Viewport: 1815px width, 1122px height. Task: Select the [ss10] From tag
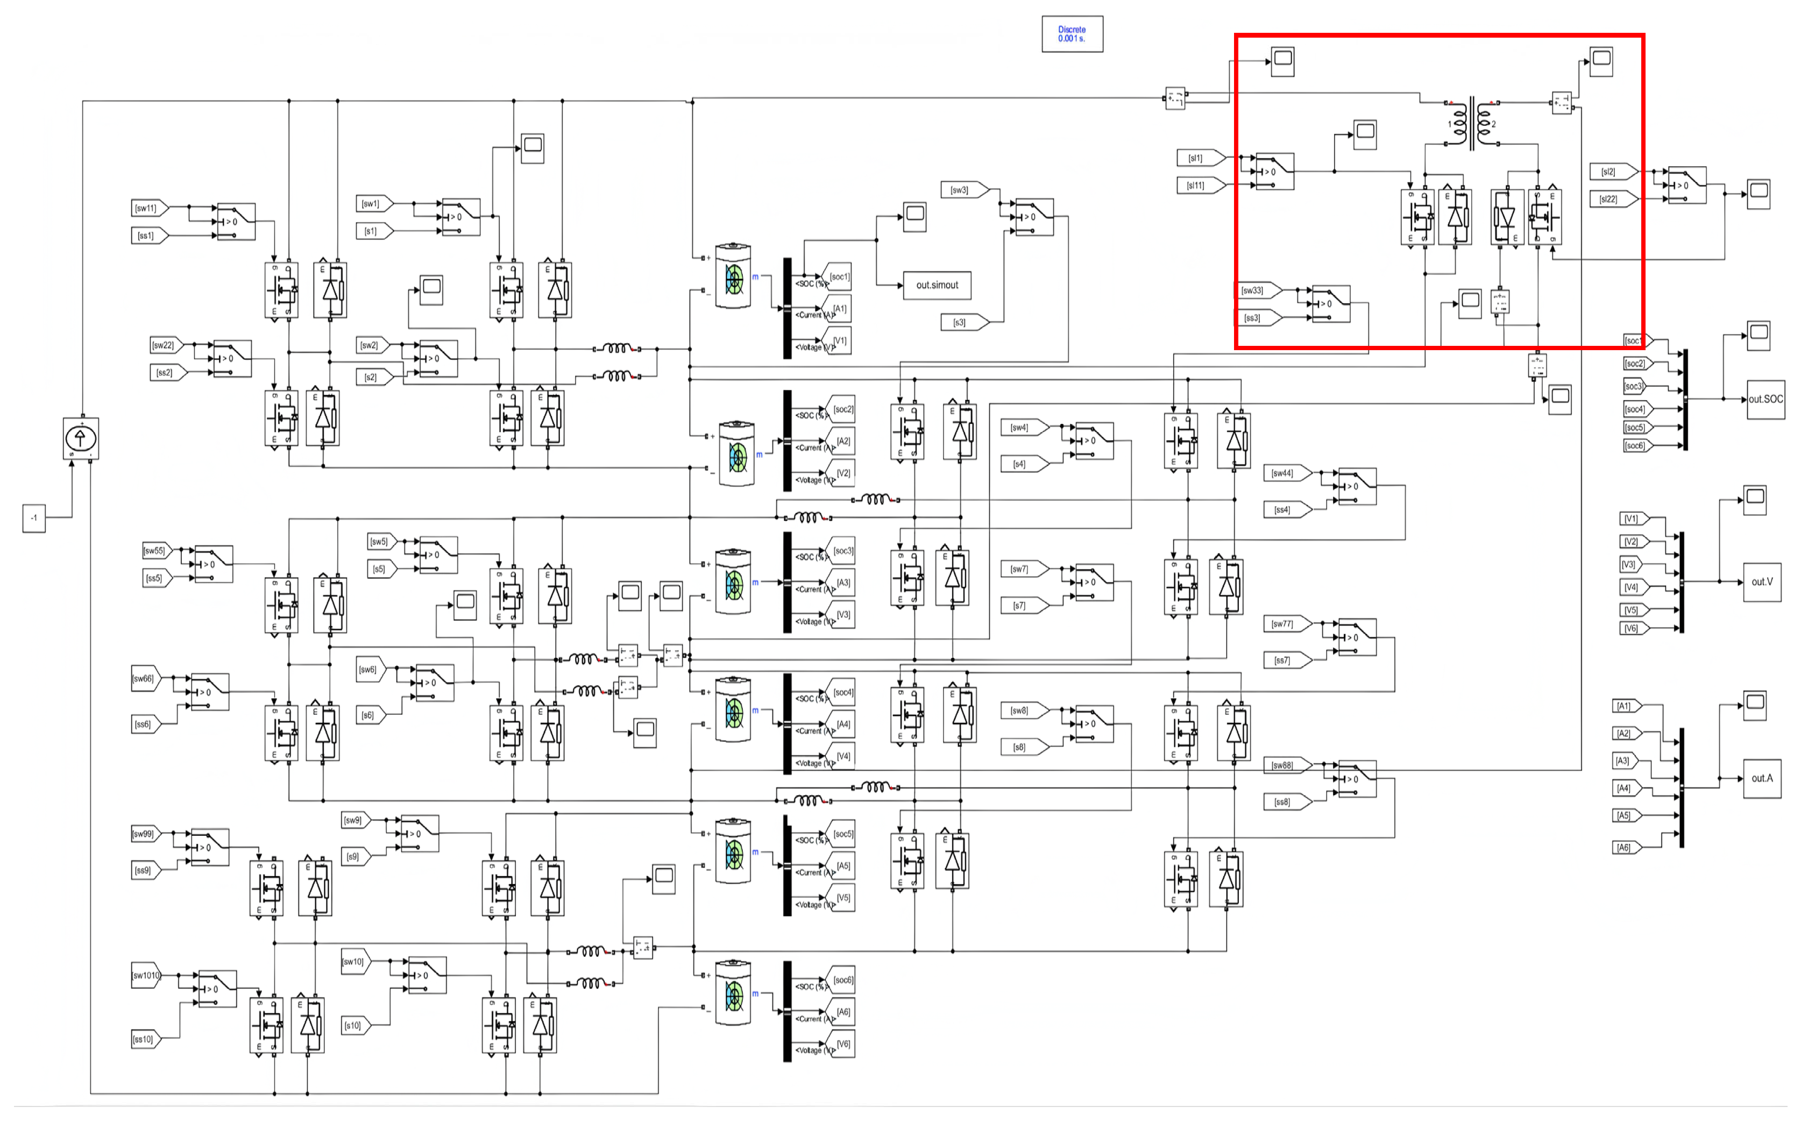(x=145, y=1039)
